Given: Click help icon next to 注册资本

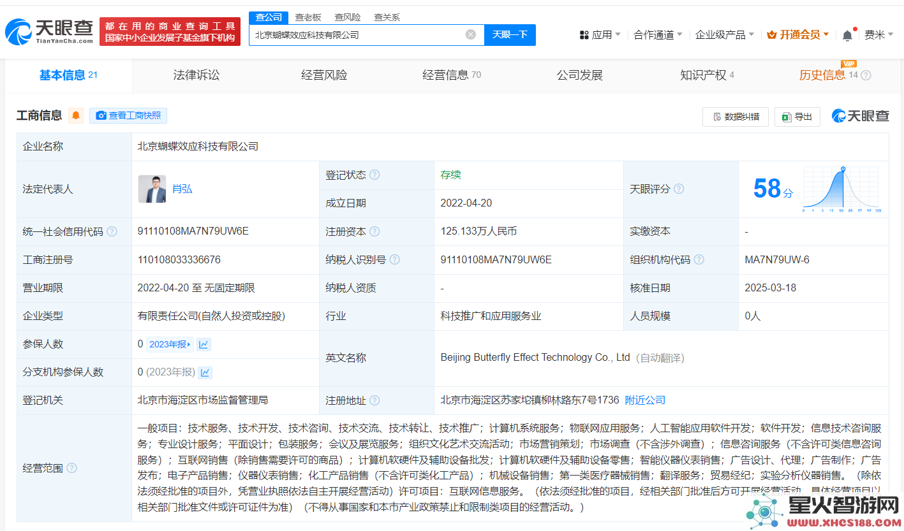Looking at the screenshot, I should (x=374, y=231).
